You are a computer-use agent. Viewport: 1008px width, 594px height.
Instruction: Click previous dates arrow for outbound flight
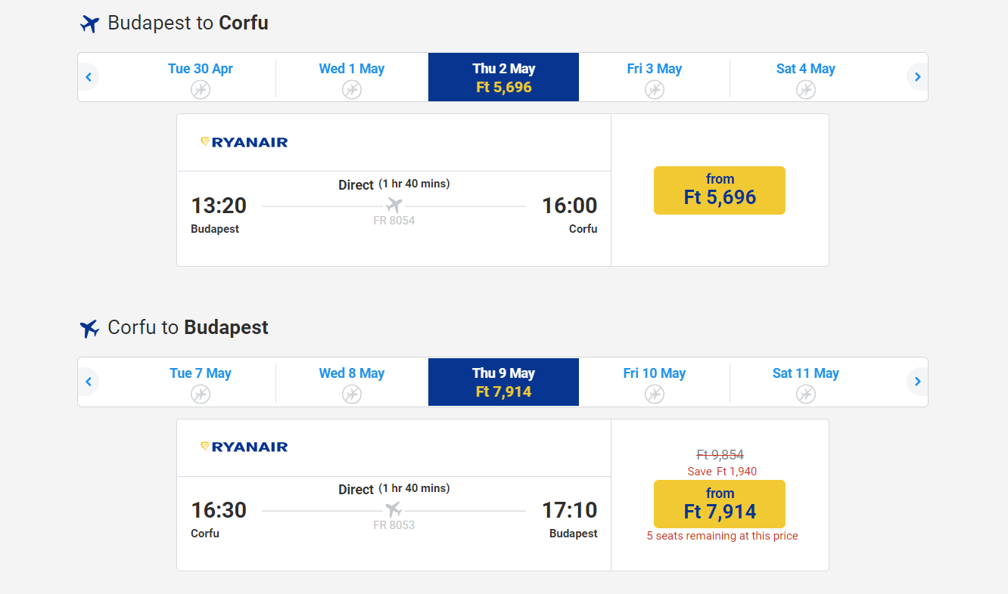coord(89,77)
